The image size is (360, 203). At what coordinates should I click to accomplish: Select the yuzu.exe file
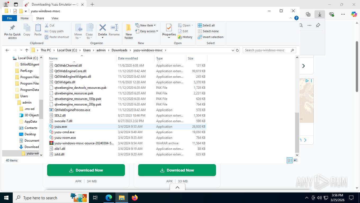[x=127, y=127]
